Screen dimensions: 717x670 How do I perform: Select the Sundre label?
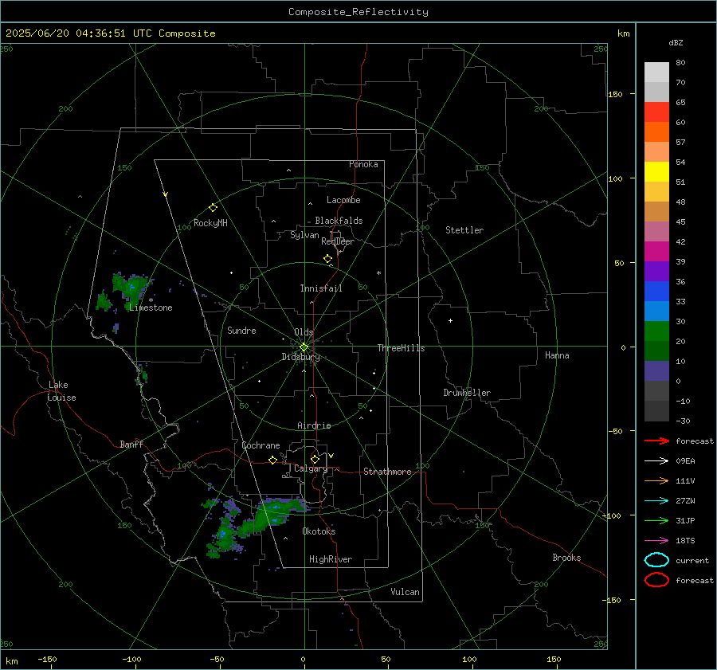(x=241, y=330)
